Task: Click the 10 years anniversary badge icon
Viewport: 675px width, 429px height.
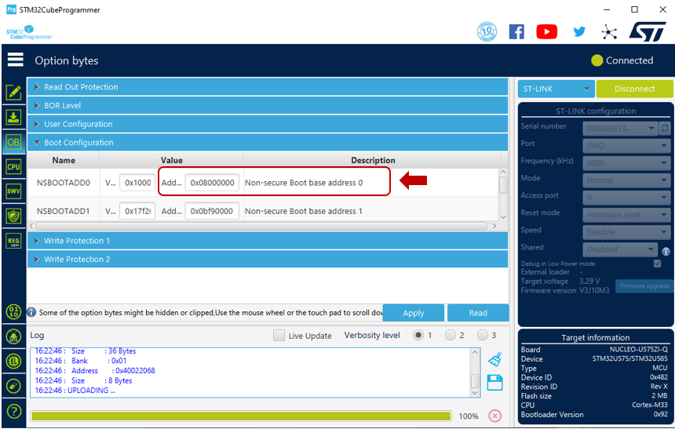Action: (x=487, y=32)
